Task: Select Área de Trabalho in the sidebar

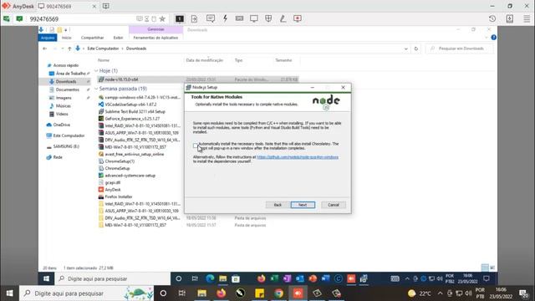Action: pyautogui.click(x=70, y=74)
